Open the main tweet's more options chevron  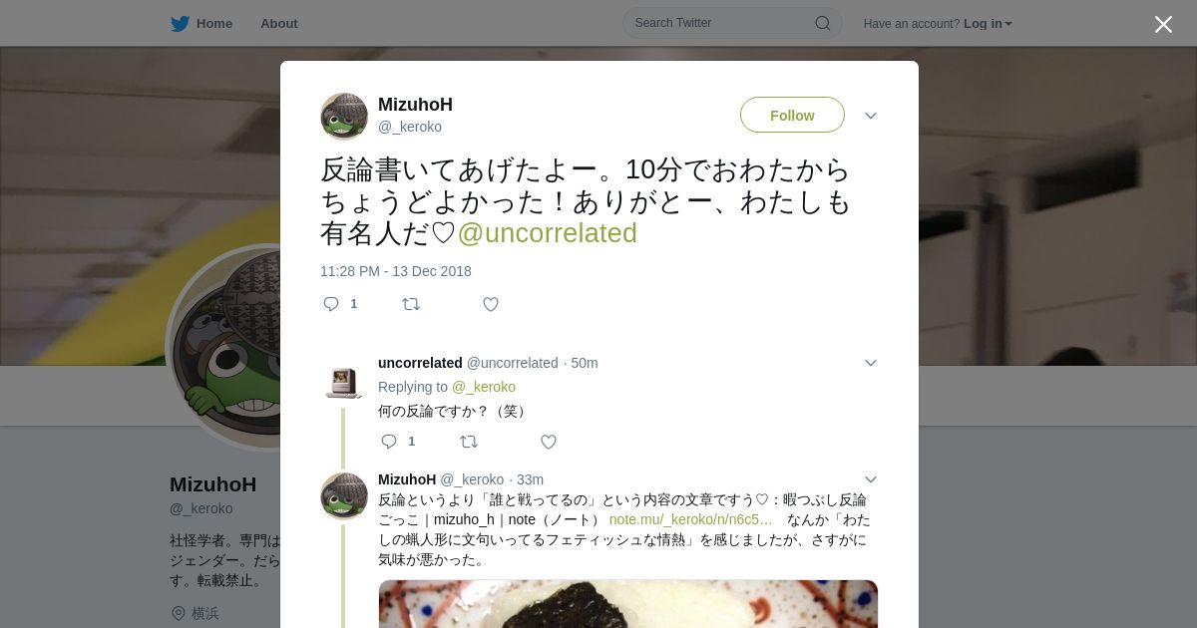pyautogui.click(x=871, y=116)
